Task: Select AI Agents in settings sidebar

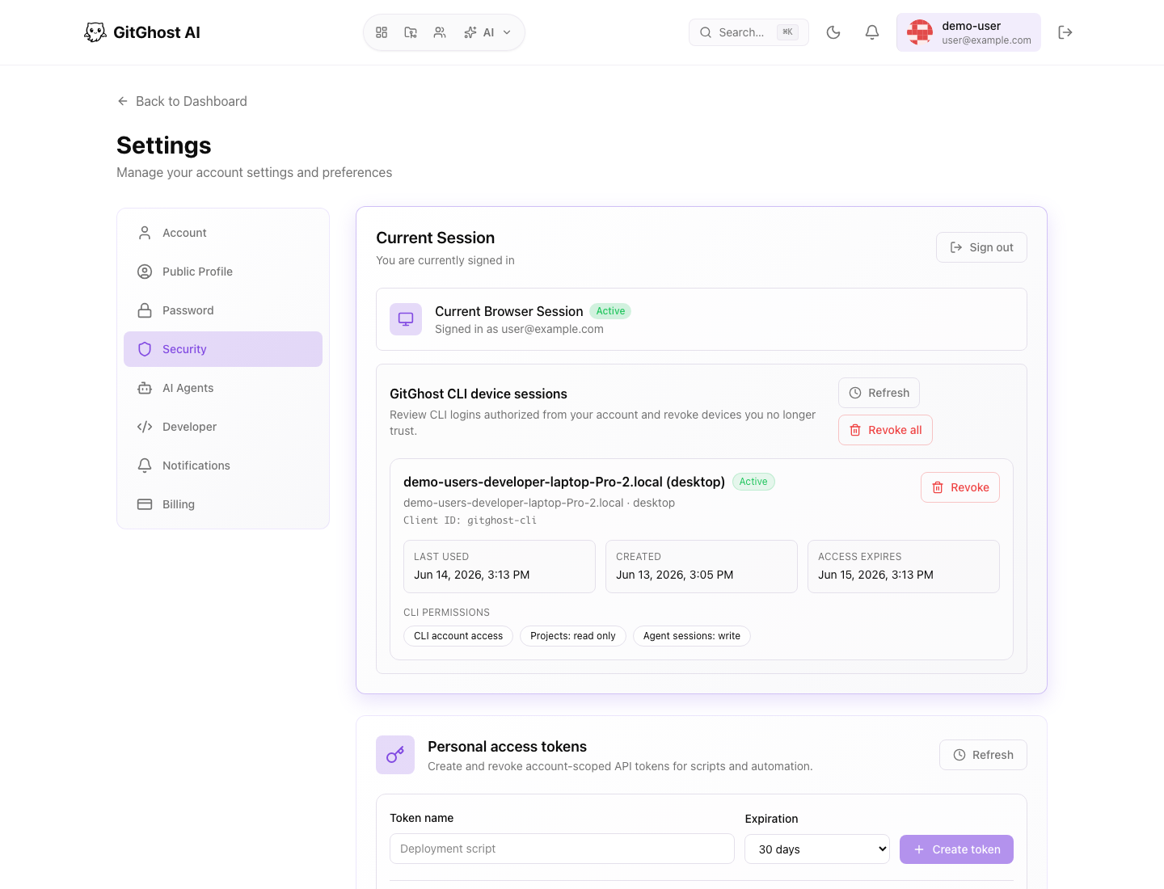Action: (223, 388)
